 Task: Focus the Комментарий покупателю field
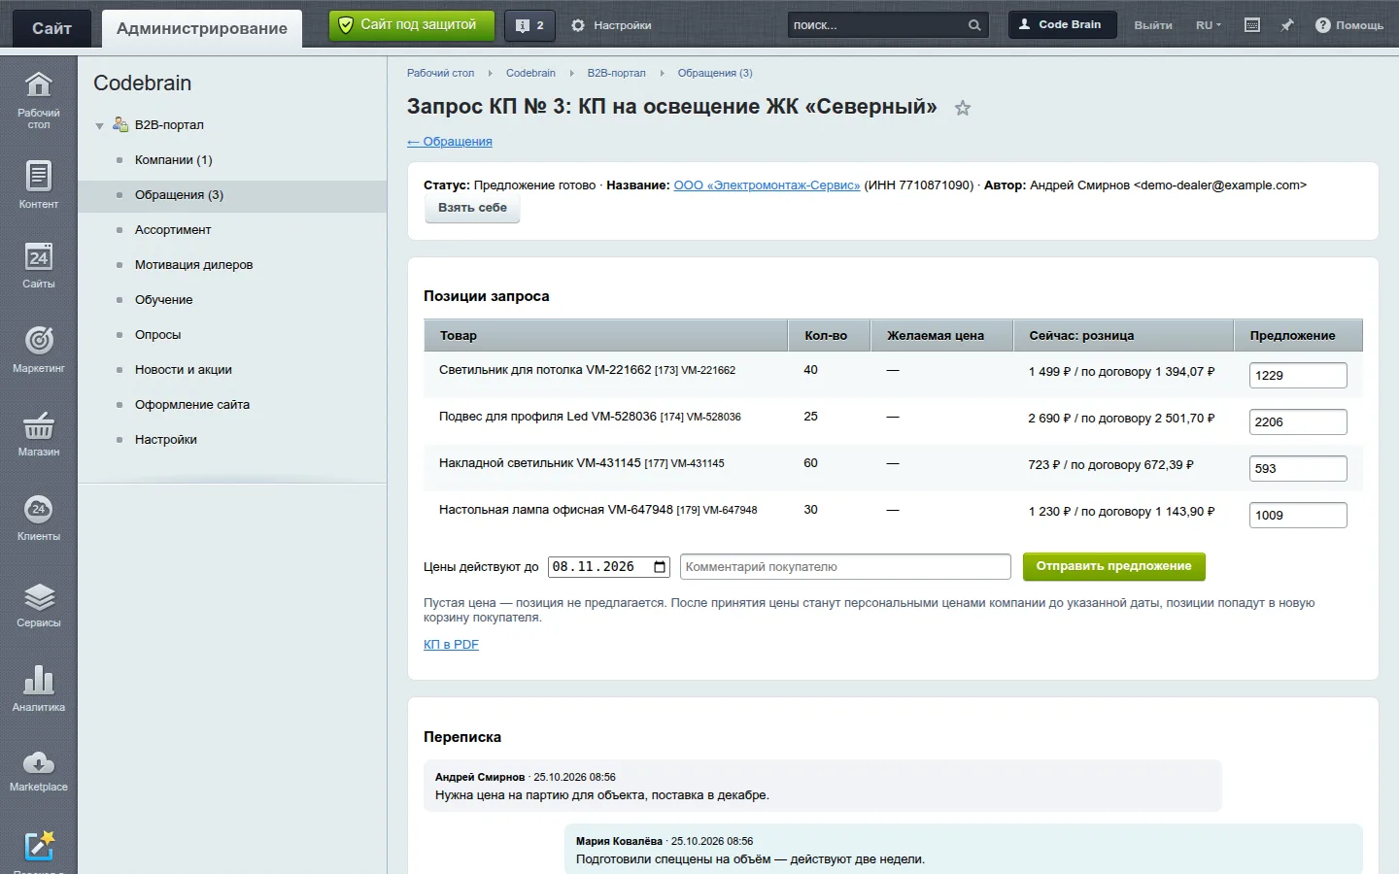[x=844, y=567]
